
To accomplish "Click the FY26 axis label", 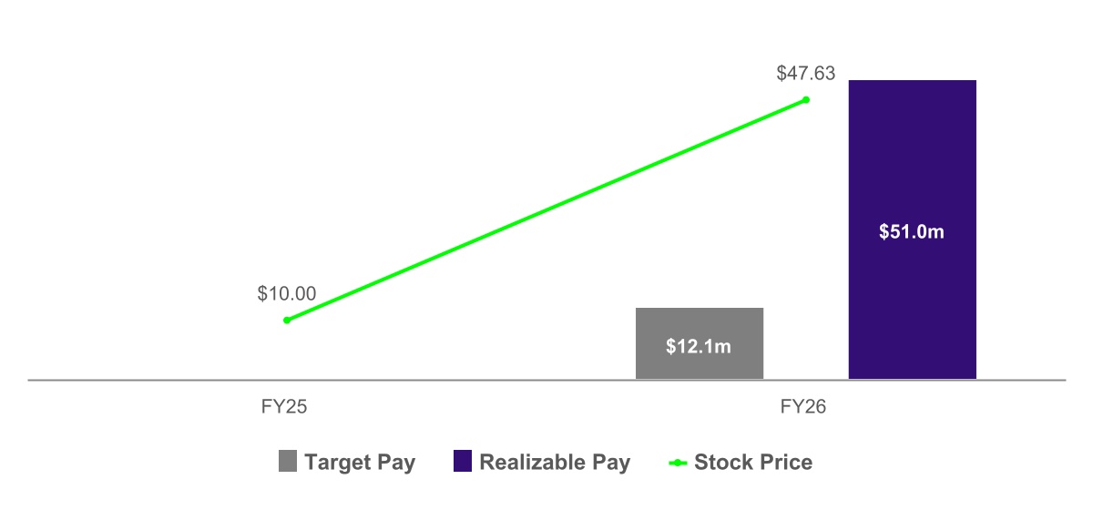I will point(803,407).
